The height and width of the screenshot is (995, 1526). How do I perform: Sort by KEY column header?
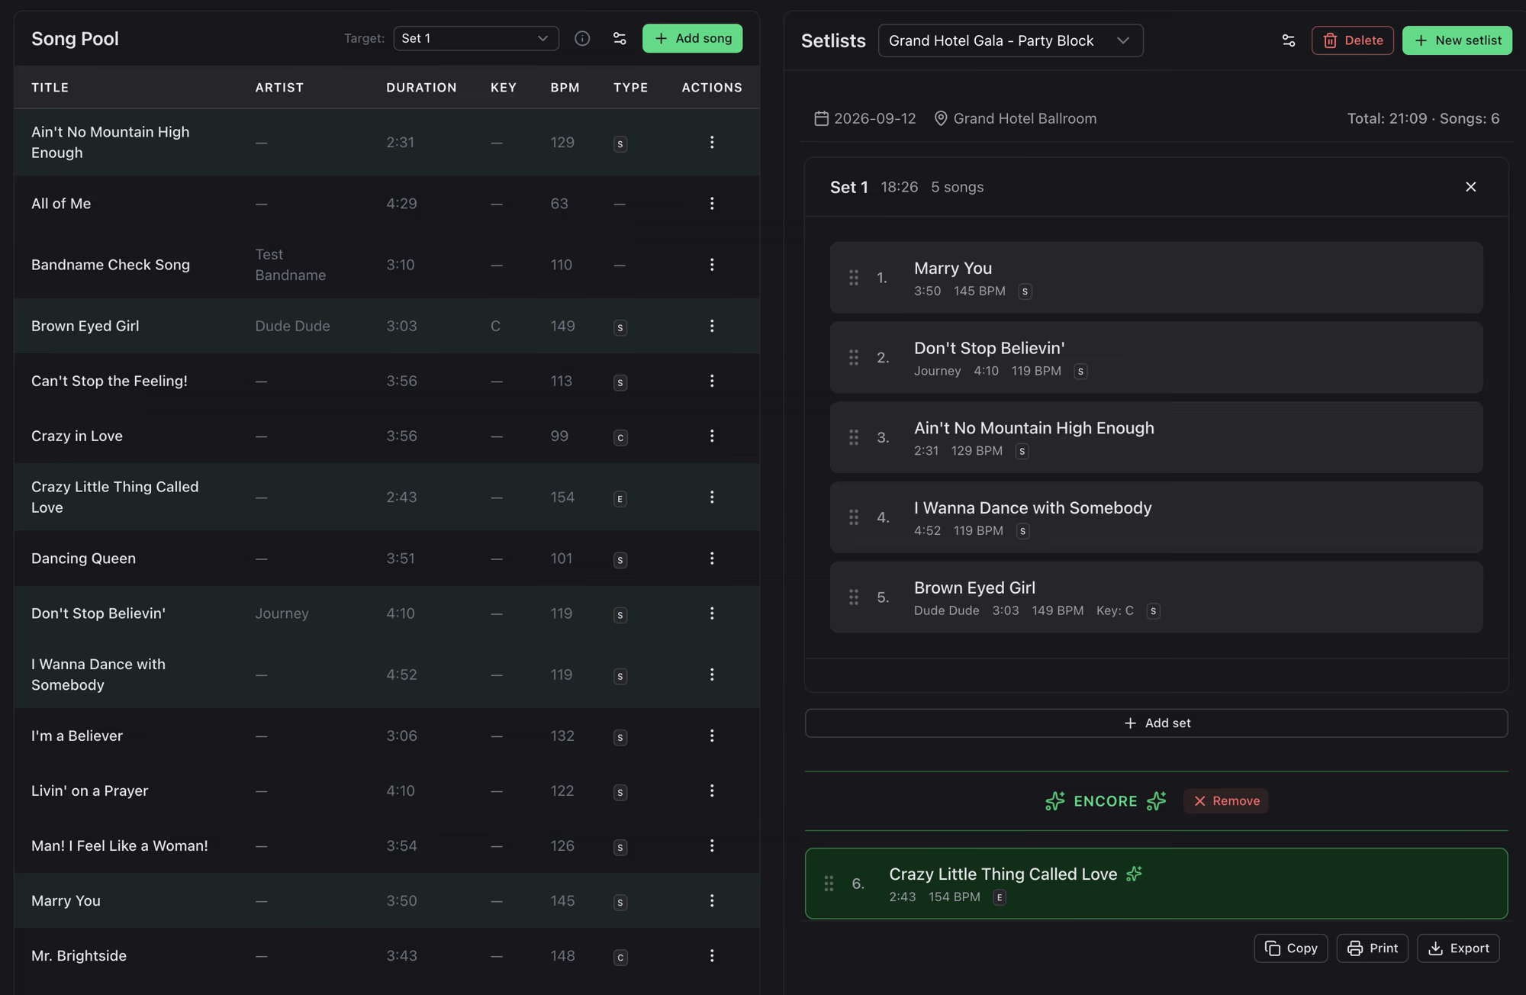(503, 88)
